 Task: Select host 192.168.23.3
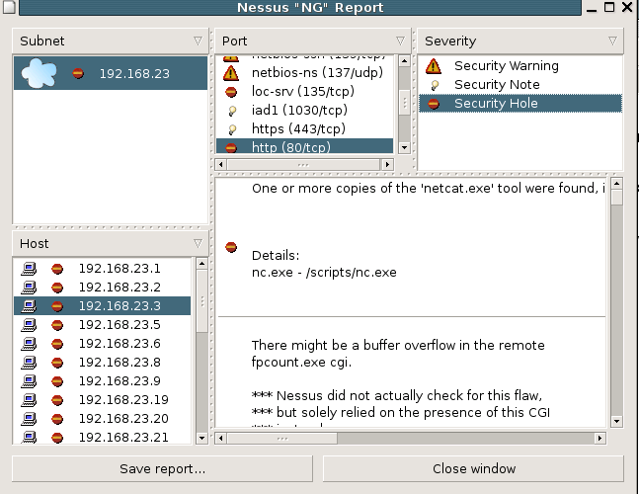(x=103, y=306)
